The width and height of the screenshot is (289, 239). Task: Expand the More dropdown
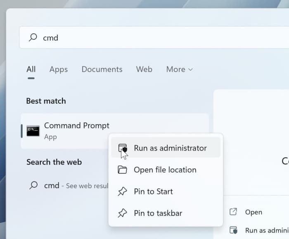180,69
